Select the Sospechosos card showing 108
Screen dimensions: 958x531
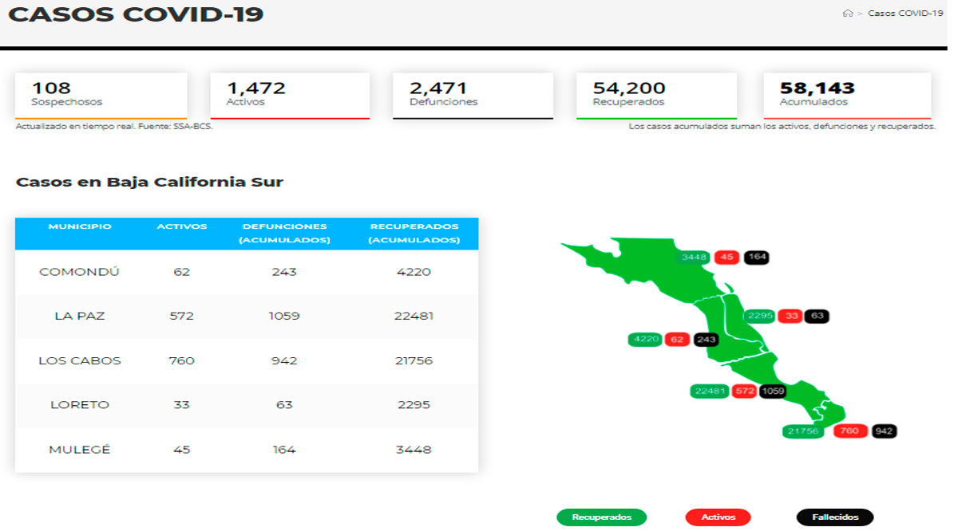click(x=101, y=95)
